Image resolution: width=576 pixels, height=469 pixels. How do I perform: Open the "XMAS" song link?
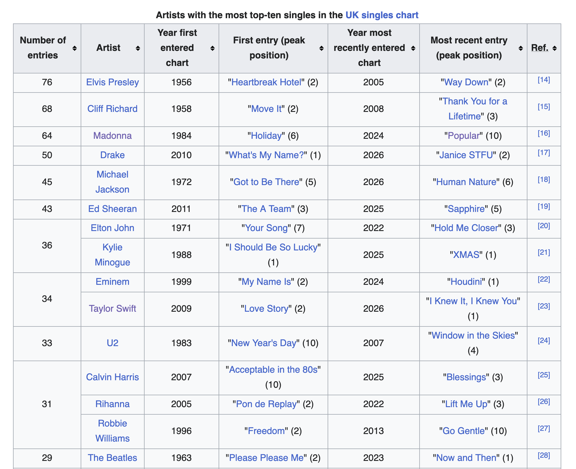pyautogui.click(x=466, y=255)
